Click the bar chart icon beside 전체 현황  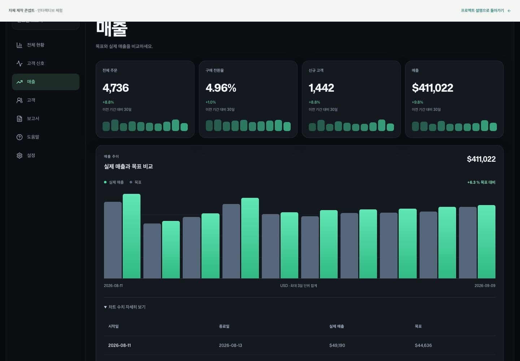tap(19, 45)
